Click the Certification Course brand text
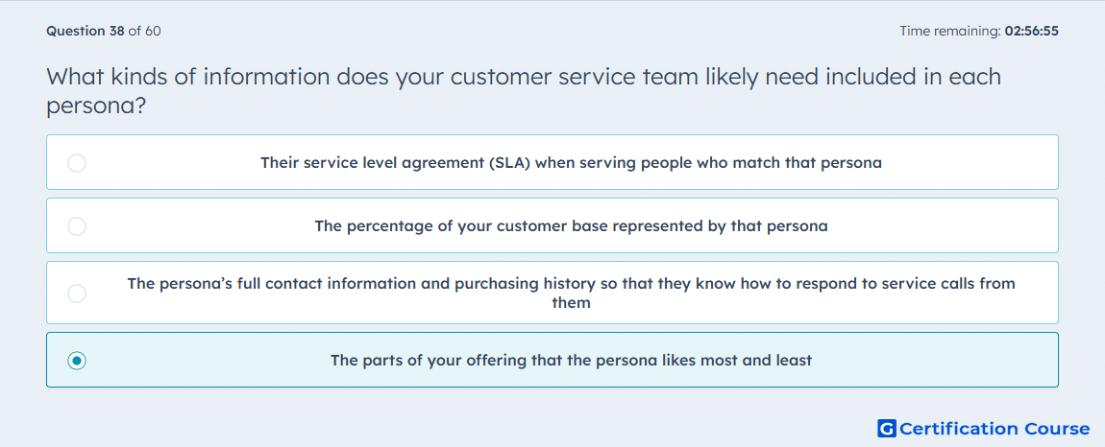This screenshot has height=447, width=1105. click(994, 429)
